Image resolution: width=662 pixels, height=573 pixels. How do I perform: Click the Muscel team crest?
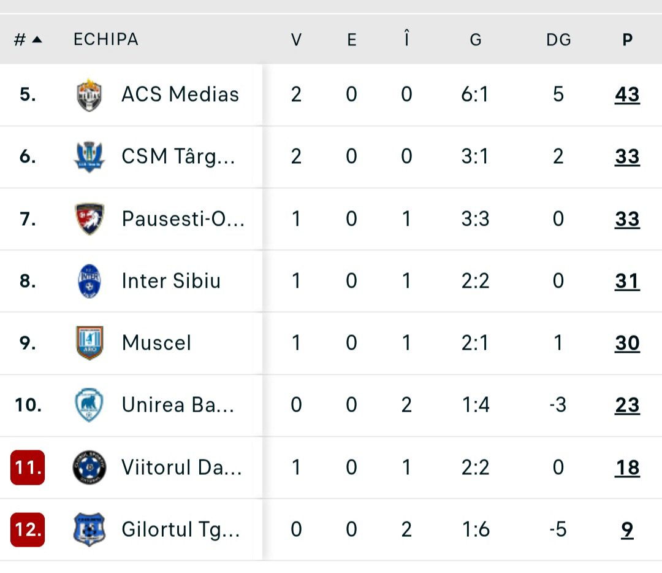[x=89, y=343]
